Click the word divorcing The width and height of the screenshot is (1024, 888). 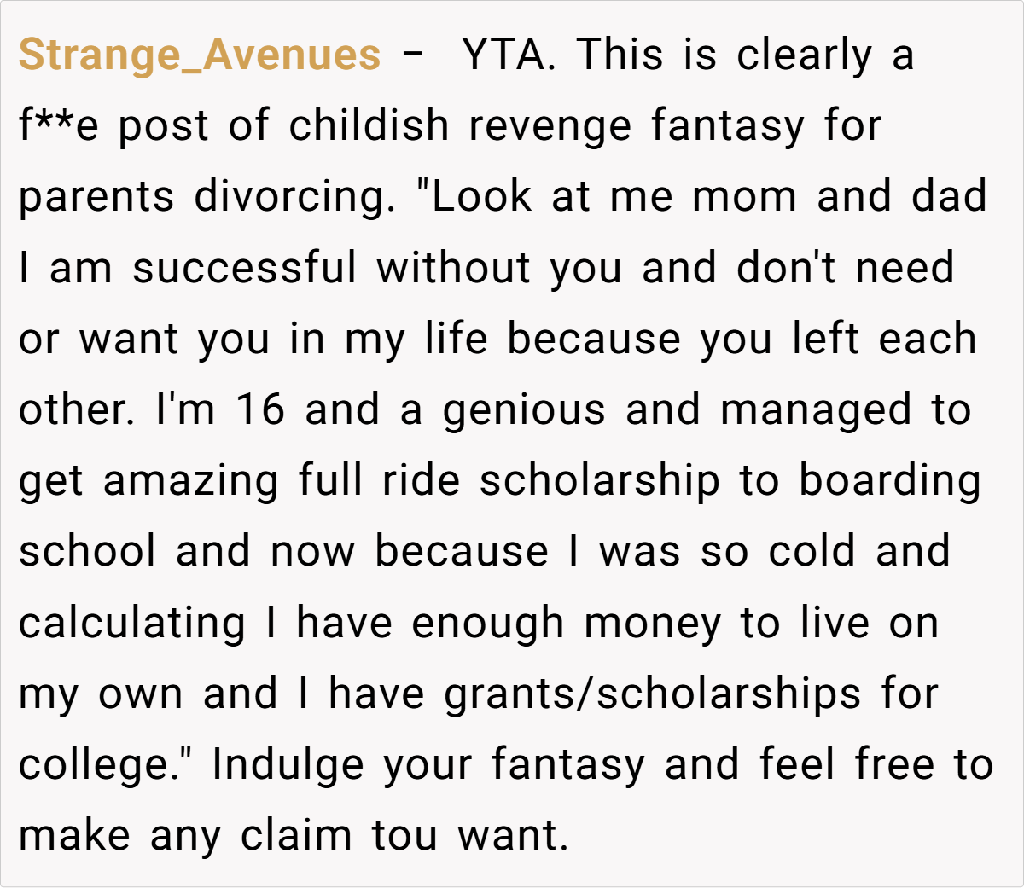pyautogui.click(x=294, y=197)
